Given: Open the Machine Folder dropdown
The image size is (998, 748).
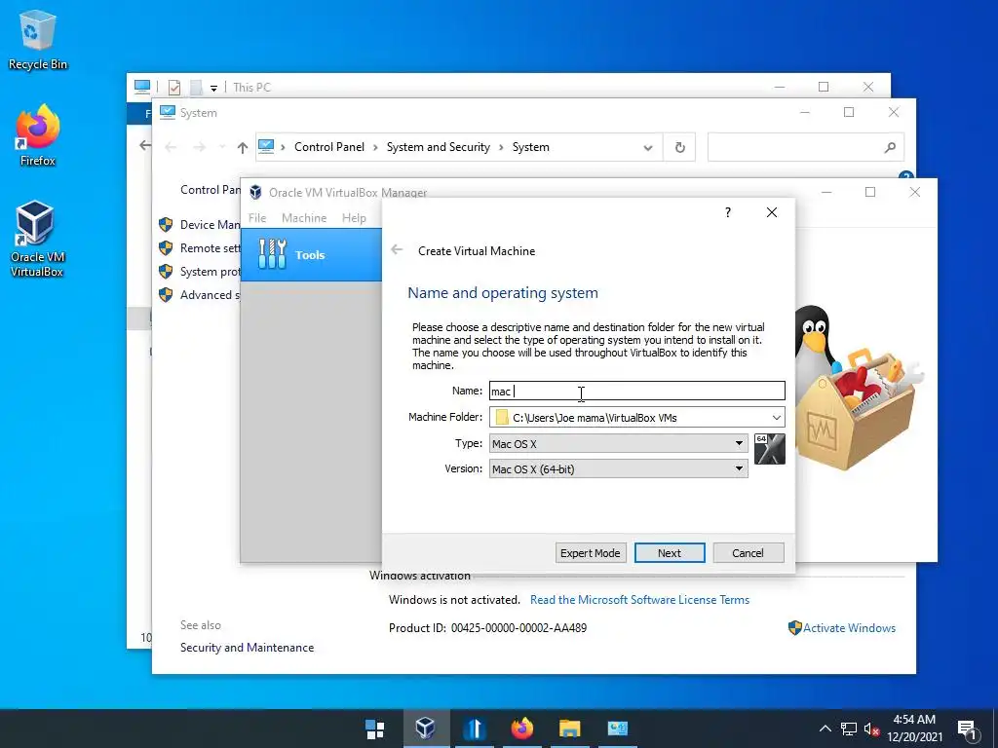Looking at the screenshot, I should coord(776,418).
